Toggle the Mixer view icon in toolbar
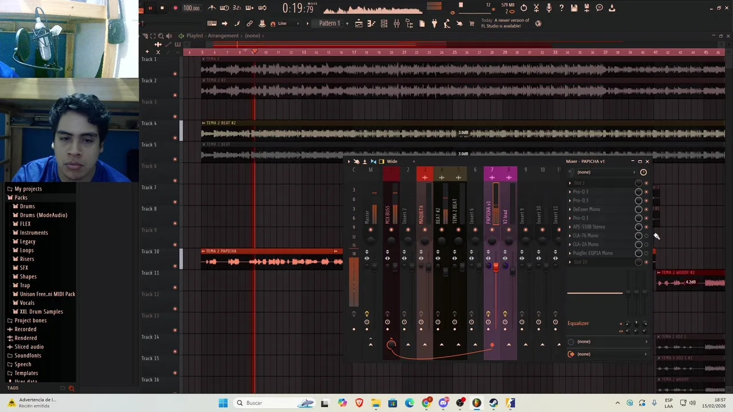Viewport: 733px width, 412px height. click(396, 23)
